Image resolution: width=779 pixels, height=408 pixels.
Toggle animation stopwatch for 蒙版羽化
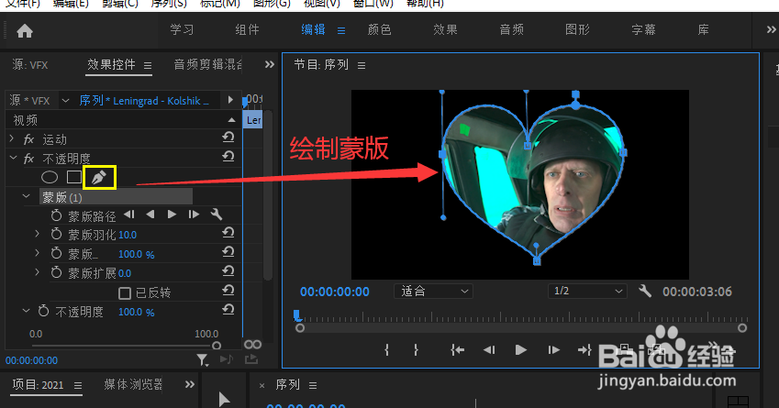[x=56, y=235]
